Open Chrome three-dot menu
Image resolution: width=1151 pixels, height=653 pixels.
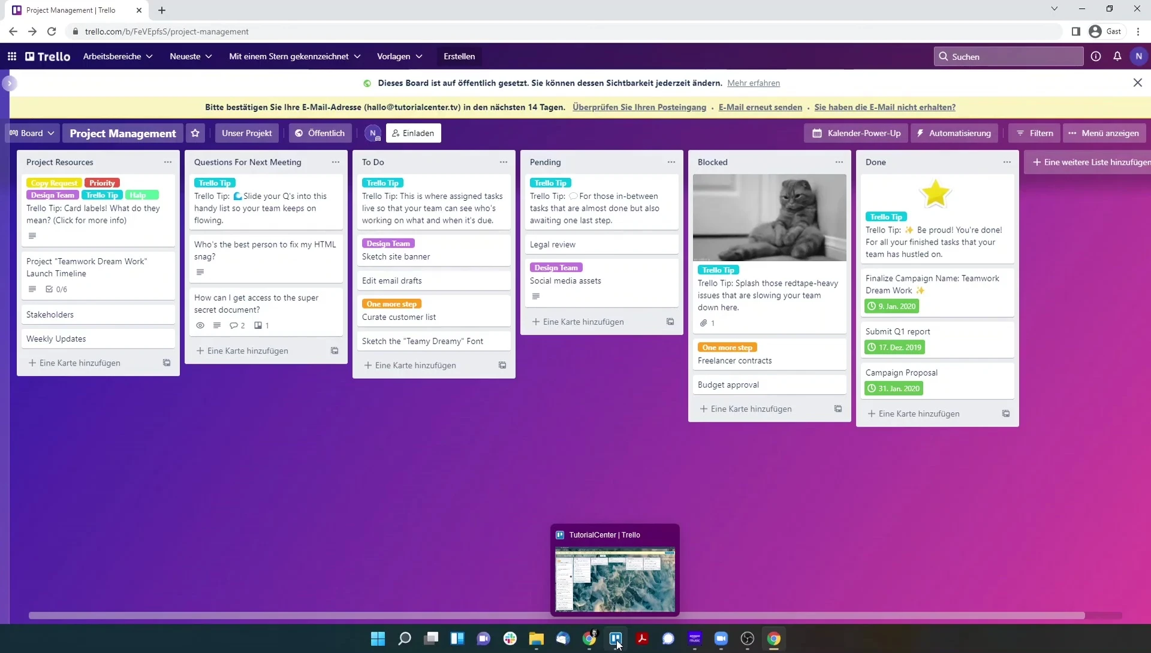pos(1138,31)
